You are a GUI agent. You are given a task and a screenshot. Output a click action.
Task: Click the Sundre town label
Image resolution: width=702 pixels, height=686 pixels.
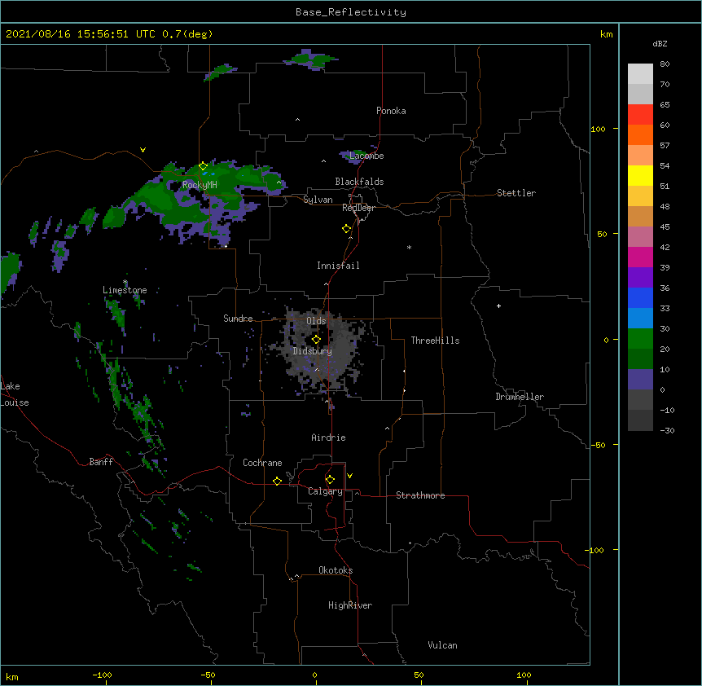[238, 319]
